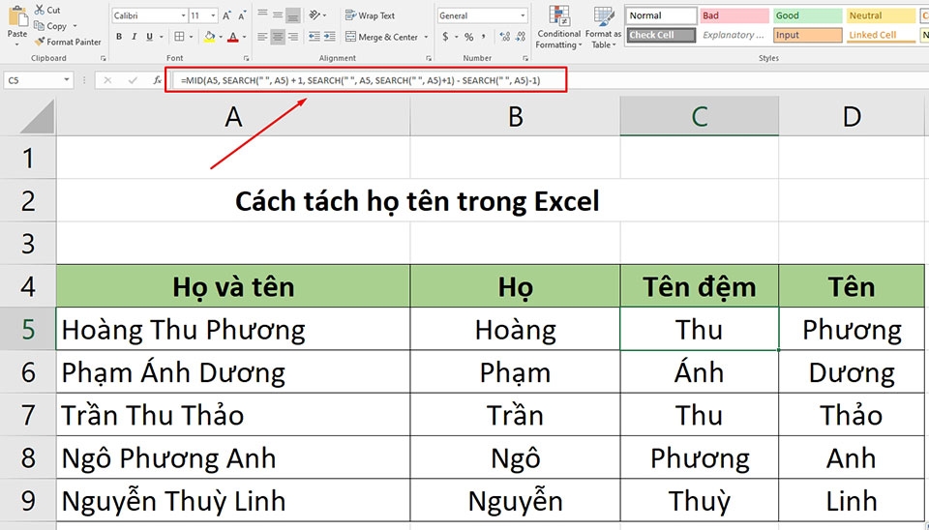Click the Insert Function fx icon
929x530 pixels.
click(x=157, y=80)
